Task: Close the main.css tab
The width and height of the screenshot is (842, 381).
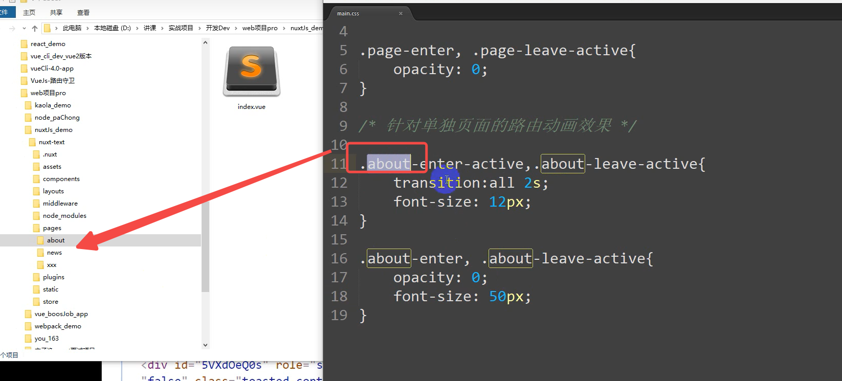Action: click(x=401, y=13)
